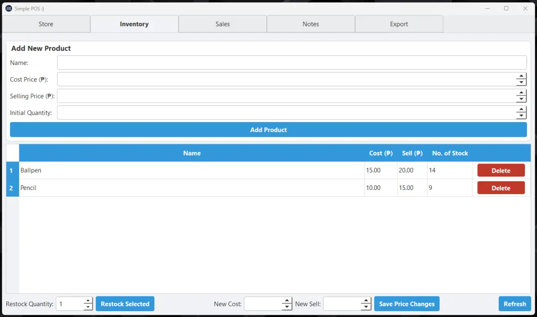The width and height of the screenshot is (537, 317).
Task: Minimize the Simple POS window
Action: click(x=488, y=8)
